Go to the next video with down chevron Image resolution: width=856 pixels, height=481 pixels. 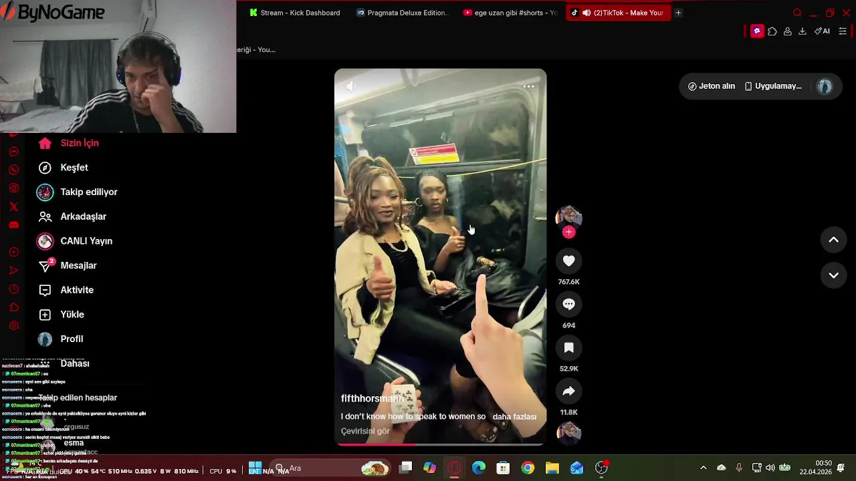point(833,275)
